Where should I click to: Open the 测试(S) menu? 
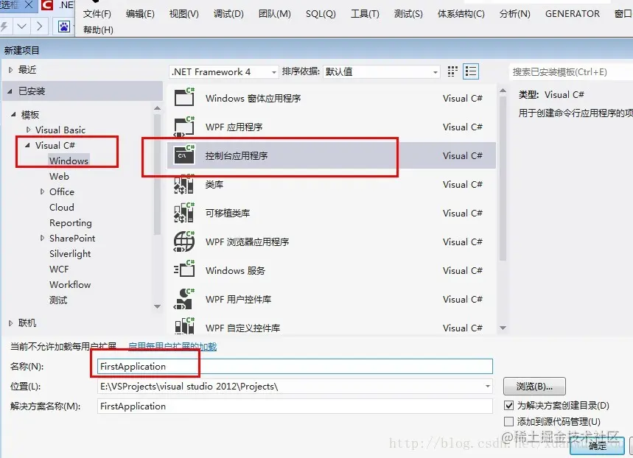408,14
